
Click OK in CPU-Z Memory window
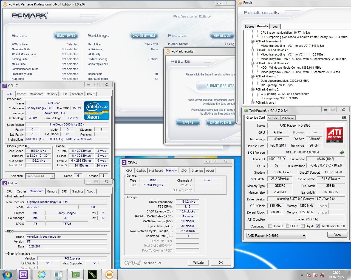point(220,262)
